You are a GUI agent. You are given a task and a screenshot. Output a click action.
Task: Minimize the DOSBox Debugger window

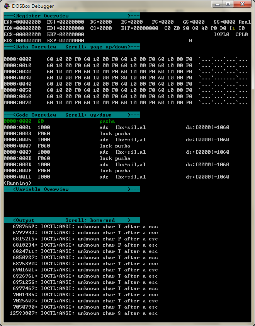pyautogui.click(x=217, y=5)
